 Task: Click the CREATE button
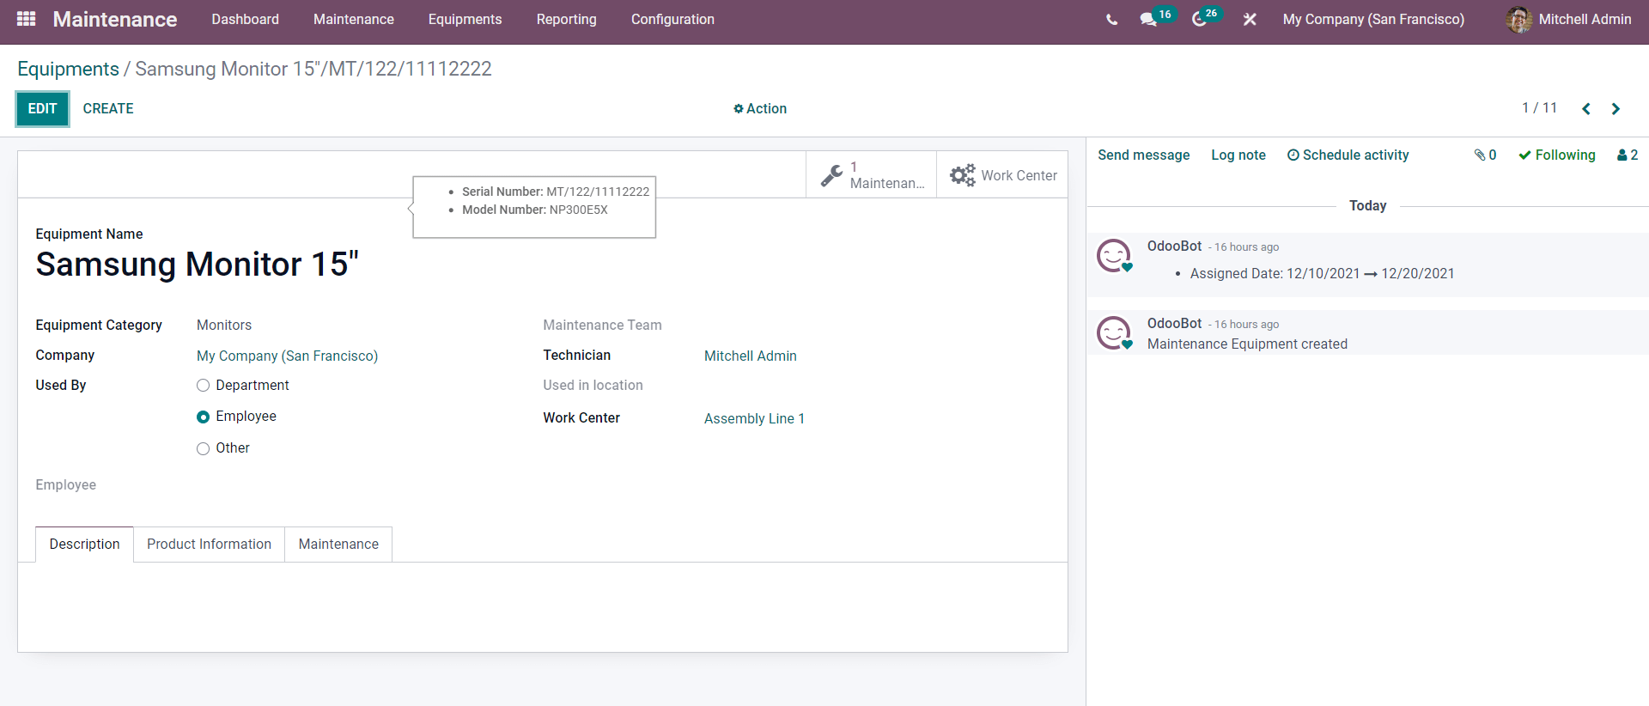coord(108,109)
